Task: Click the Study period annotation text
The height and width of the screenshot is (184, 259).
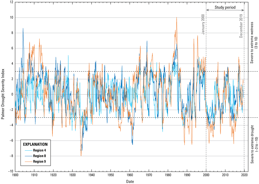Action: tap(225, 7)
